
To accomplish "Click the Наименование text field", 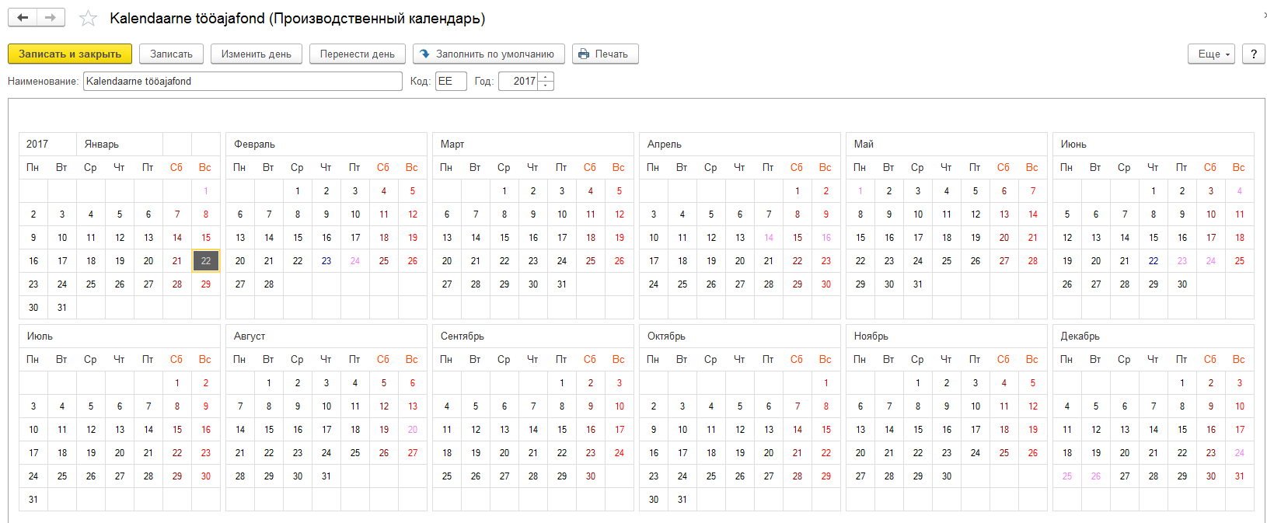I will (x=242, y=82).
